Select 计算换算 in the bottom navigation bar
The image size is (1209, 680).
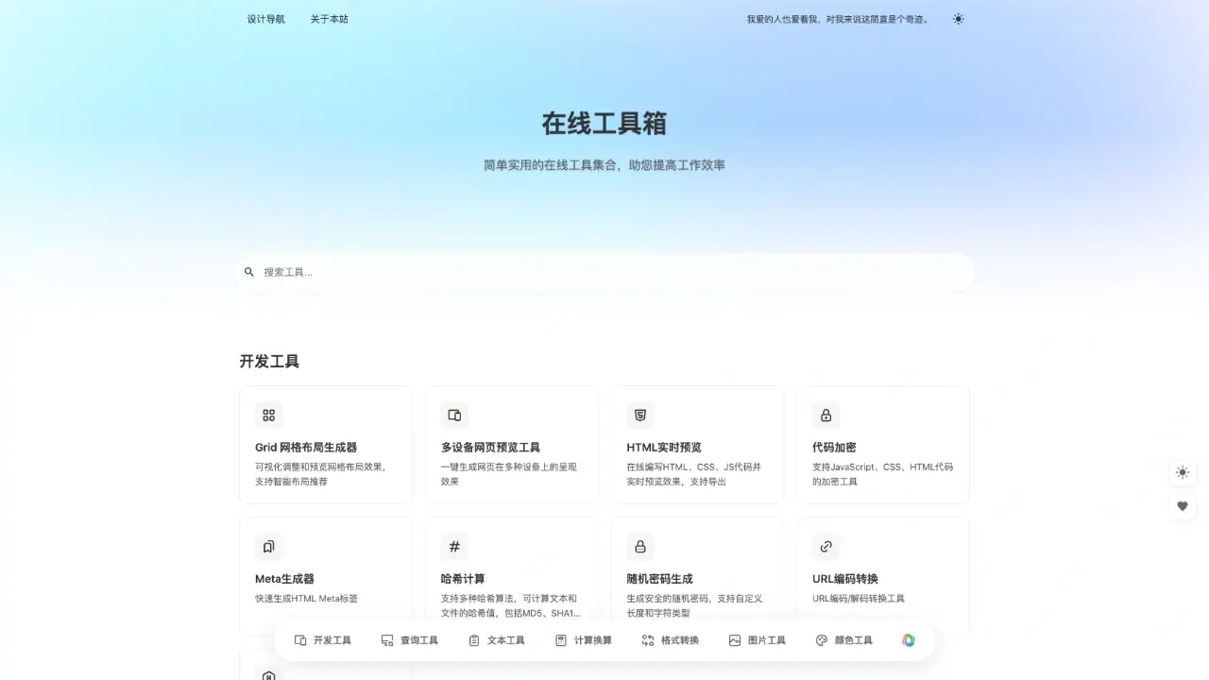560,639
